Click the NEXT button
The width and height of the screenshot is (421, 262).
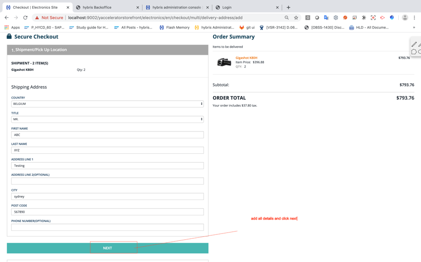point(107,248)
